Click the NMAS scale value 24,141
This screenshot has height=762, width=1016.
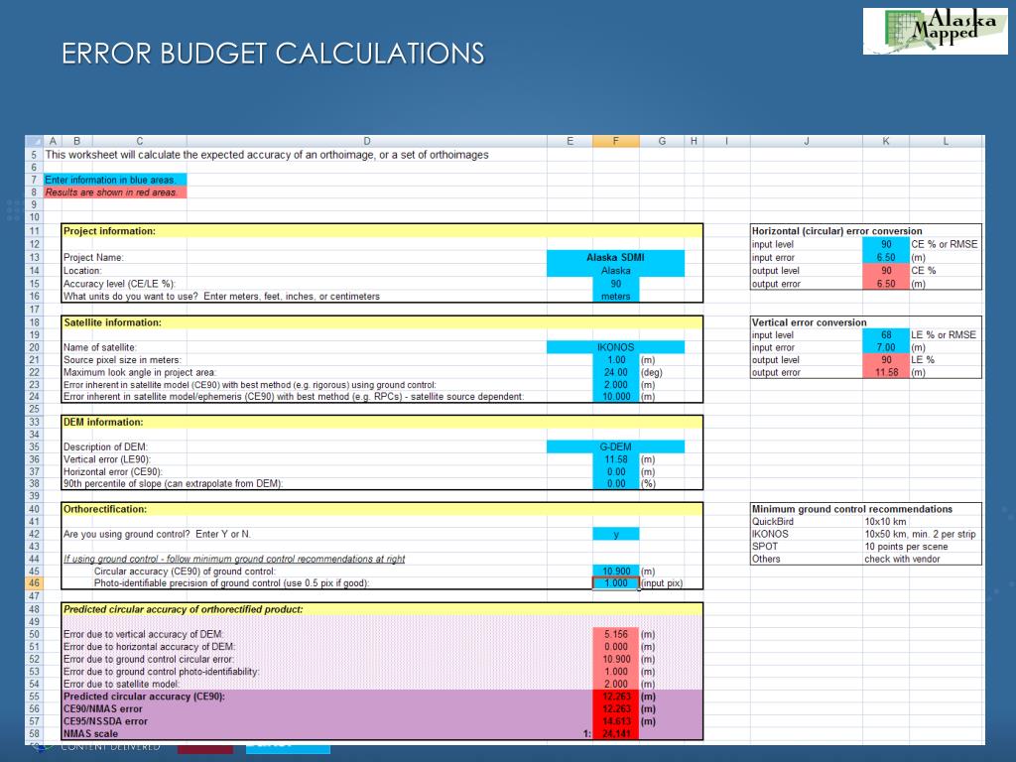[x=615, y=733]
